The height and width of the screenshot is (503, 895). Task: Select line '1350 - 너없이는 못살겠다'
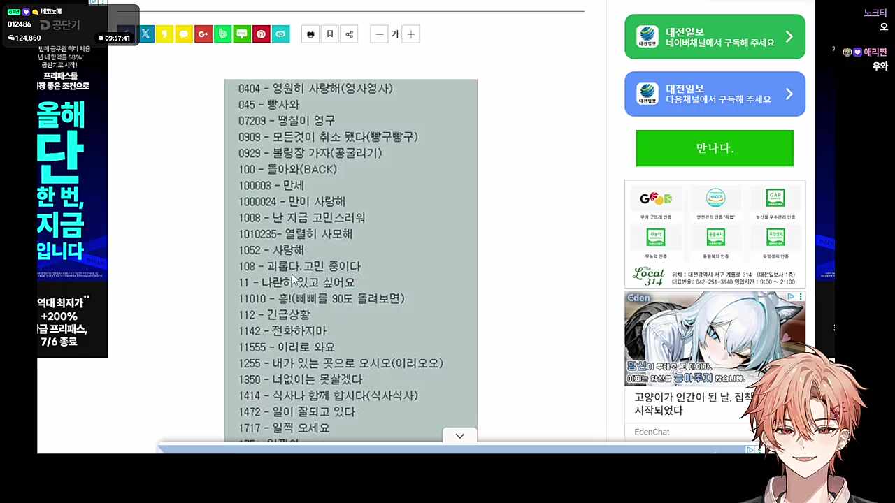pyautogui.click(x=300, y=379)
